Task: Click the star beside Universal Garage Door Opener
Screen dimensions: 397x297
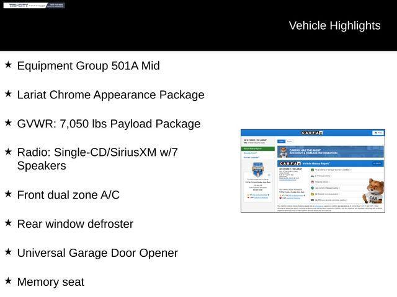Action: point(8,252)
